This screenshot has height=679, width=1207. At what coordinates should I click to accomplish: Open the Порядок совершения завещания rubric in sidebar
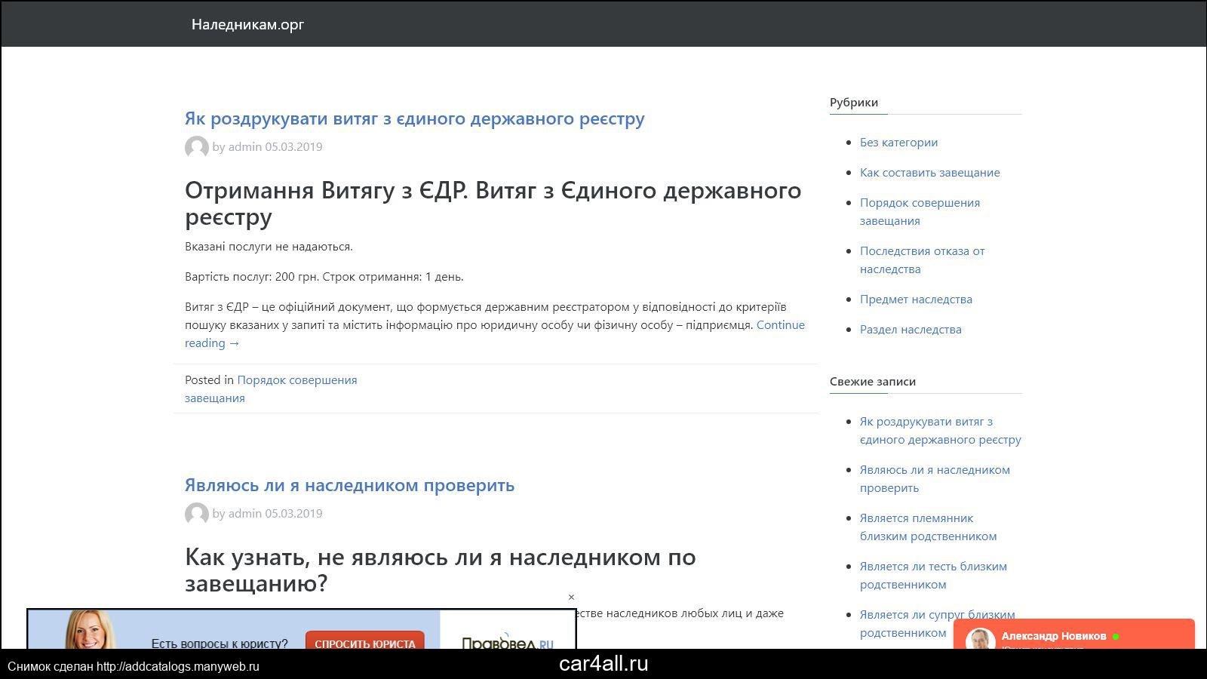click(x=920, y=203)
